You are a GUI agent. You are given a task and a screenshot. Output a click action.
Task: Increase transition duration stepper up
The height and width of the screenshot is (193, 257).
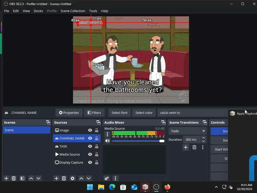click(204, 138)
